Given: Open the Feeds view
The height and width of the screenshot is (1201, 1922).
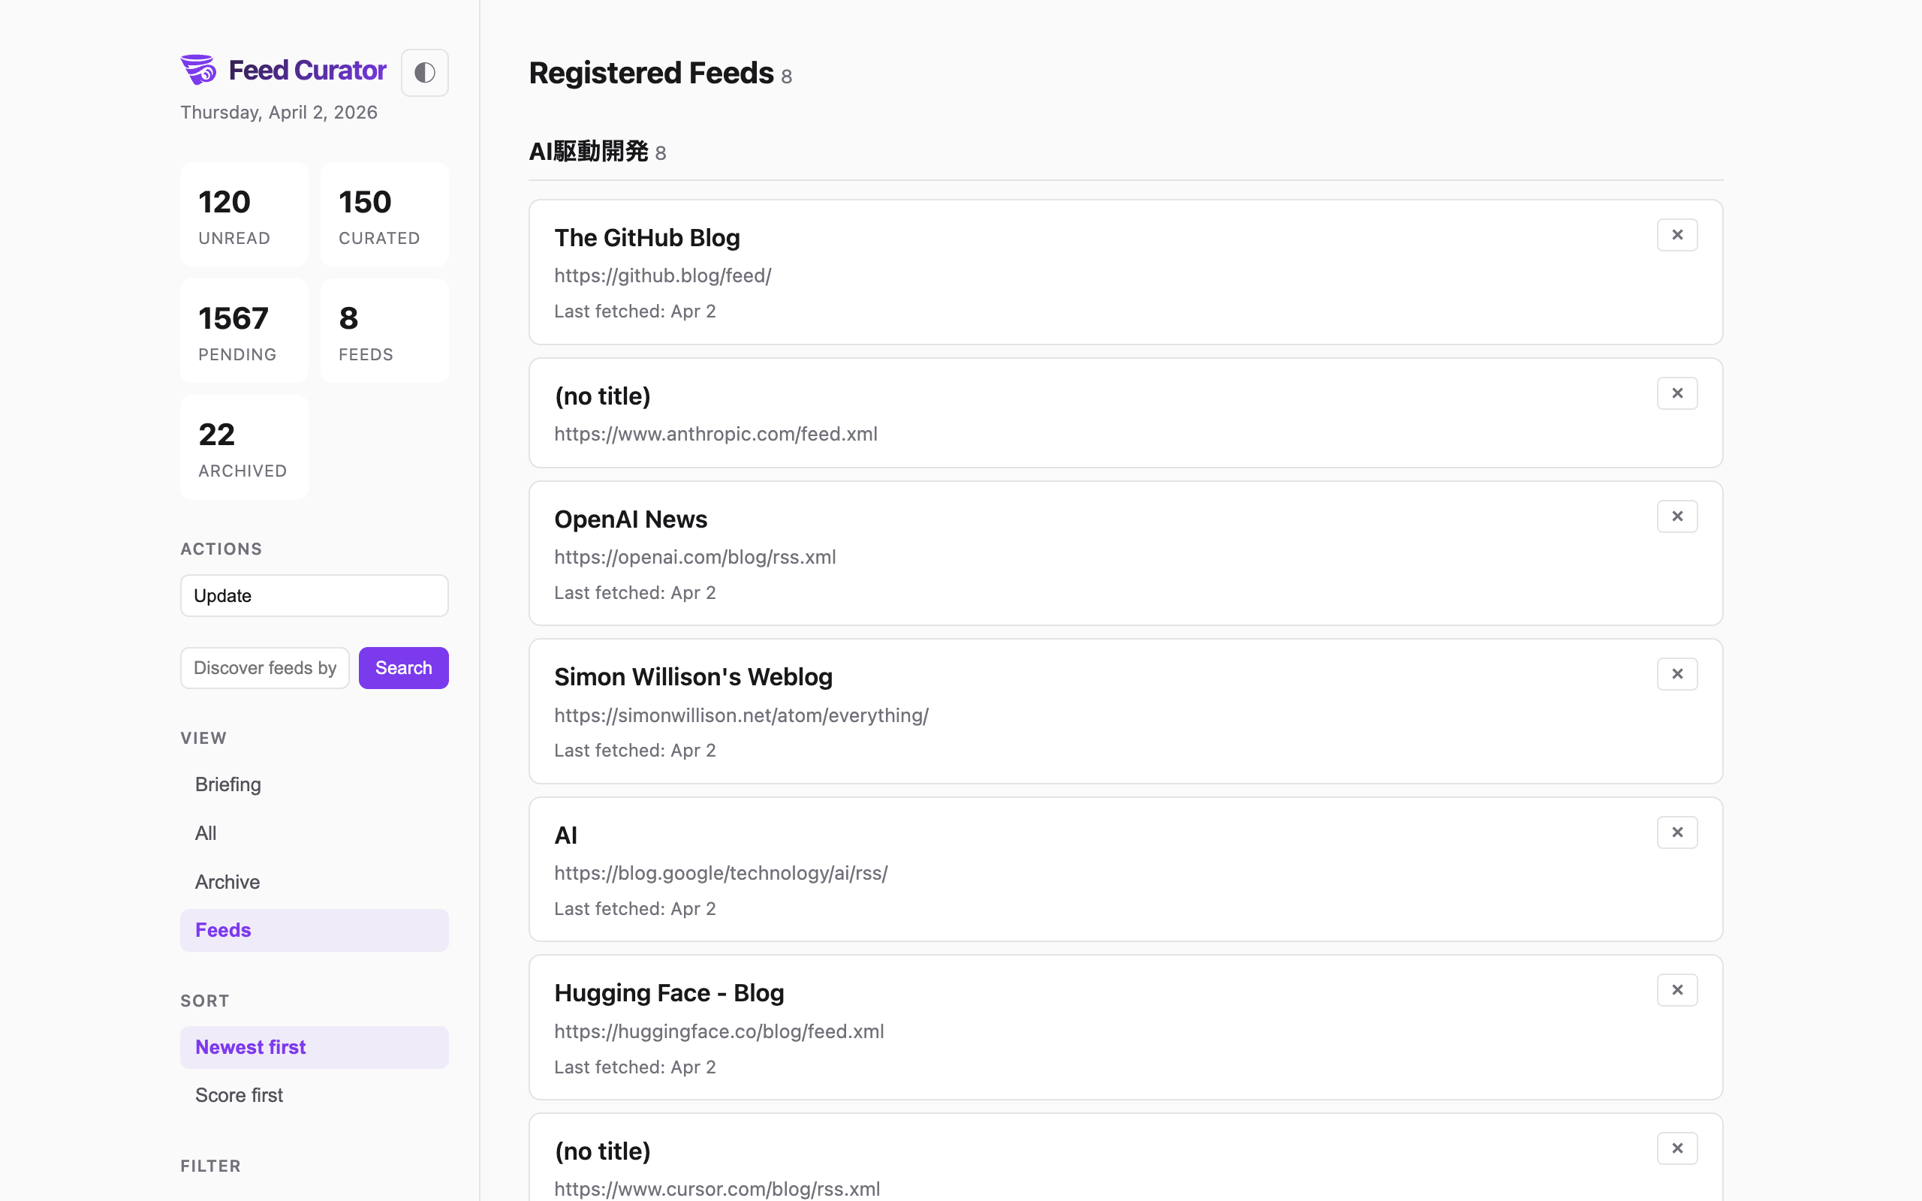Looking at the screenshot, I should coord(223,929).
